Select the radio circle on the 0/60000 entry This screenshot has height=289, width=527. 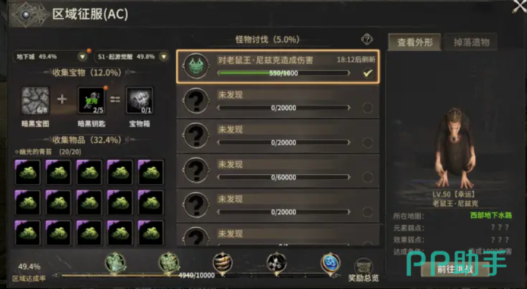(x=368, y=177)
